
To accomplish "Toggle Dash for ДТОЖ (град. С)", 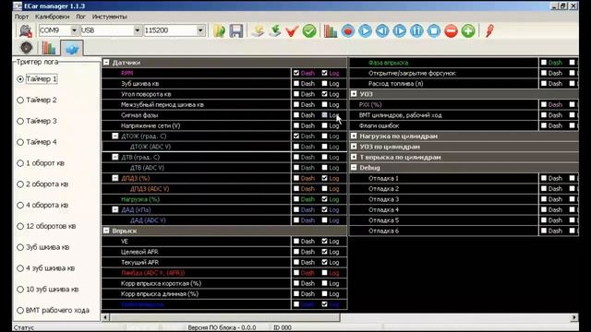I will point(296,136).
